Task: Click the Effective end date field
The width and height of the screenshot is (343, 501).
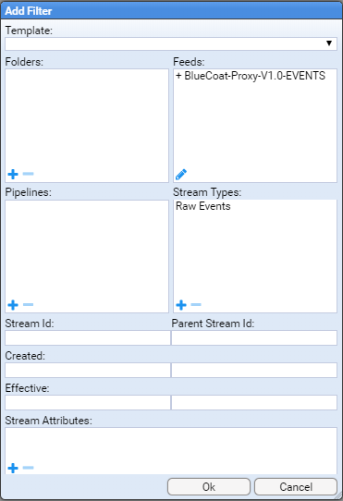Action: (x=254, y=403)
